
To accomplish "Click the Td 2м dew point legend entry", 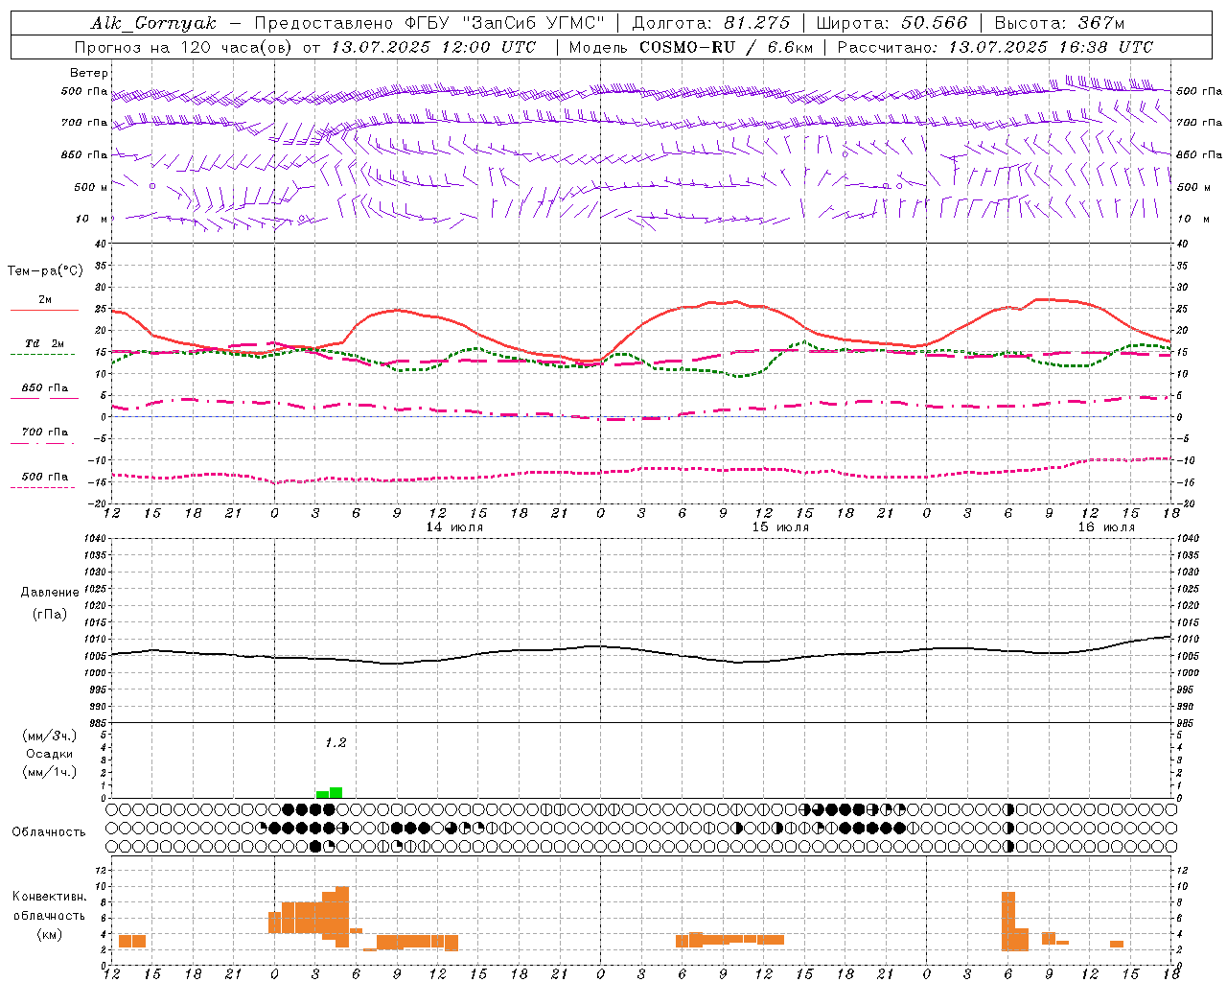I will click(44, 343).
